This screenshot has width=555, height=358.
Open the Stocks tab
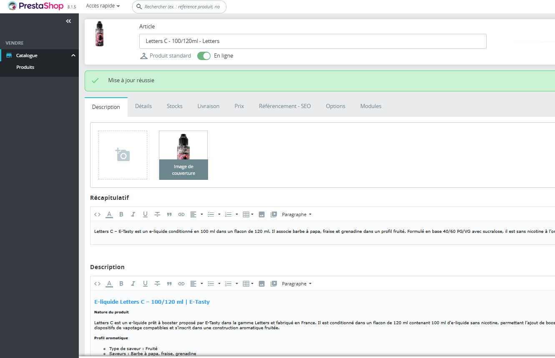coord(175,106)
